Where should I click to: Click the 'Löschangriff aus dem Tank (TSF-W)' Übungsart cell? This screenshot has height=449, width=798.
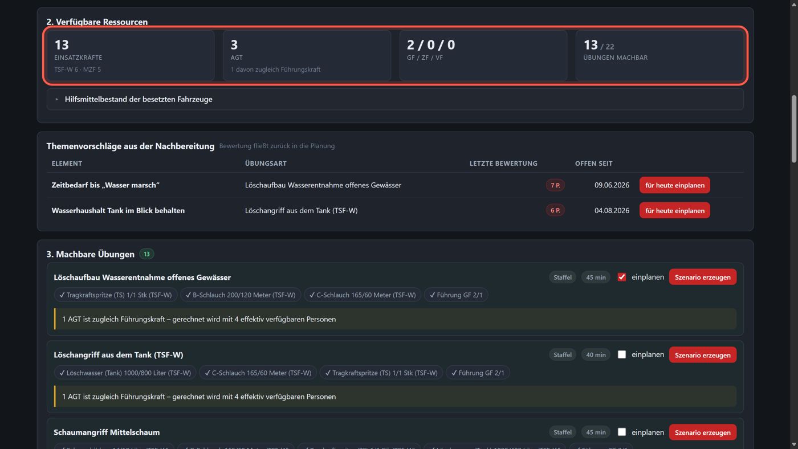pyautogui.click(x=302, y=210)
